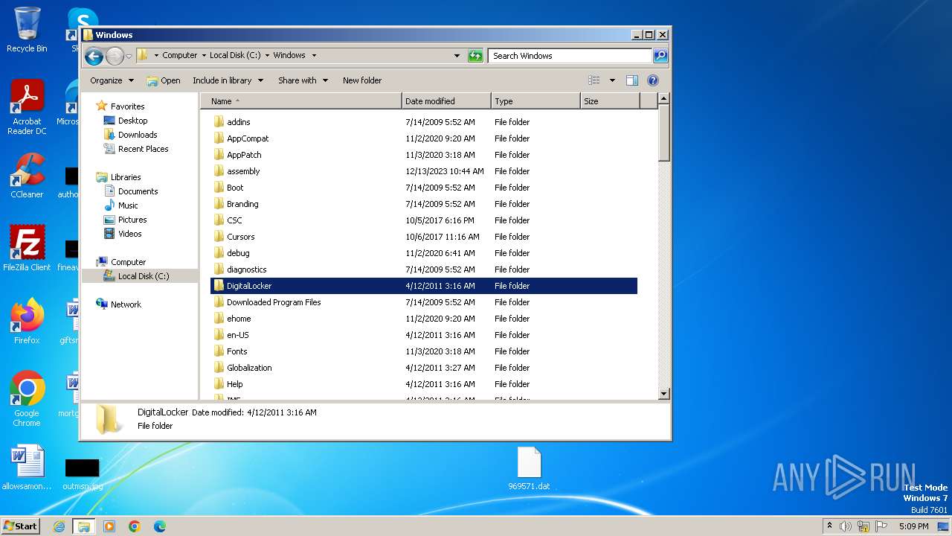Select the assembly folder icon
Image resolution: width=952 pixels, height=536 pixels.
click(219, 171)
